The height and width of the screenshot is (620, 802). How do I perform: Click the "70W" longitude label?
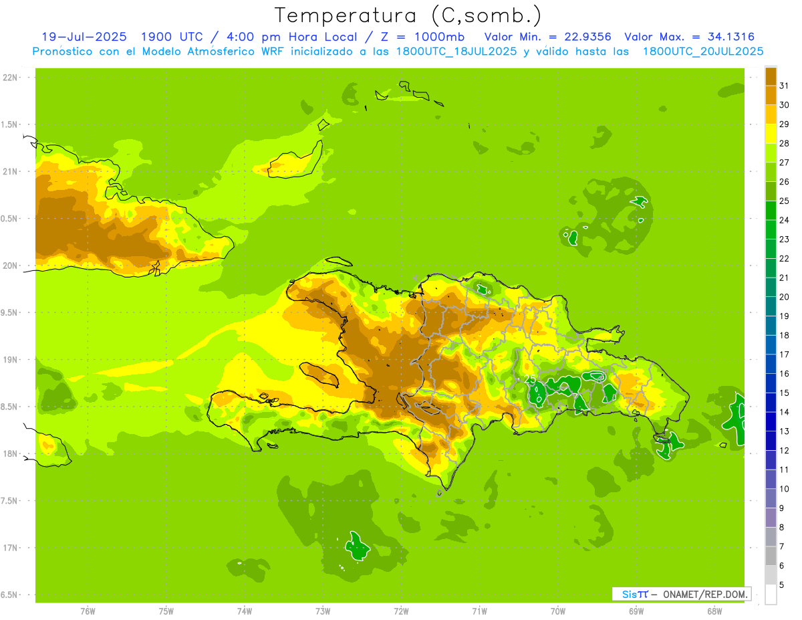tap(558, 611)
